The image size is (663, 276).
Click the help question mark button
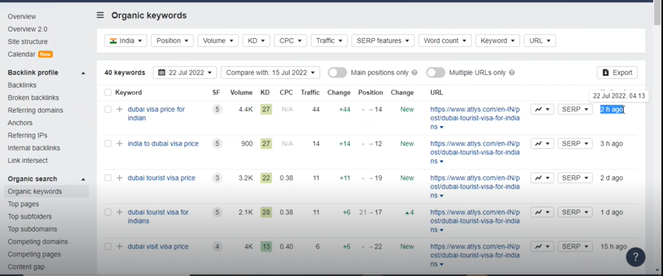coord(635,257)
